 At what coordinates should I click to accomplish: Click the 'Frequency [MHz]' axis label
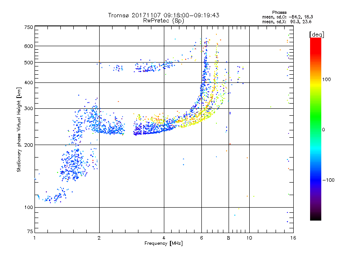[x=163, y=243]
